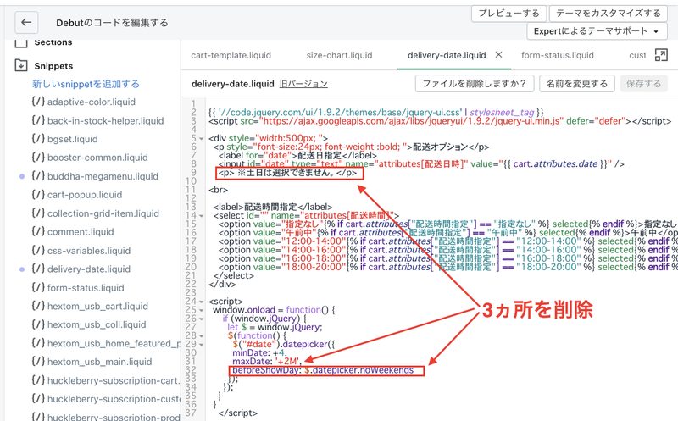Open css-variables.liquid snippet
Viewport: 678px width, 421px height.
pos(89,251)
